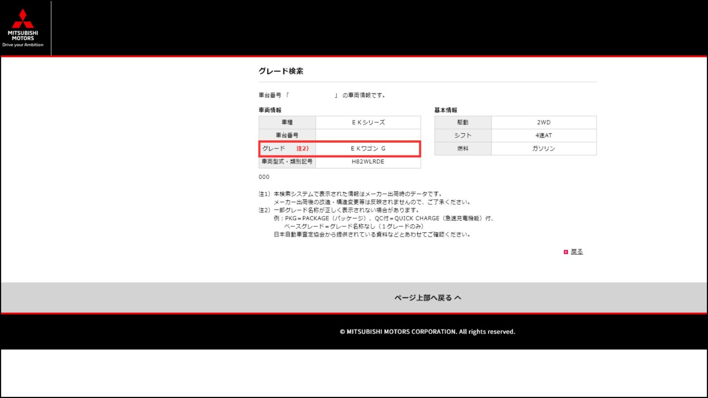Click the Mitsubishi Motors logo
Image resolution: width=708 pixels, height=398 pixels.
click(x=23, y=28)
